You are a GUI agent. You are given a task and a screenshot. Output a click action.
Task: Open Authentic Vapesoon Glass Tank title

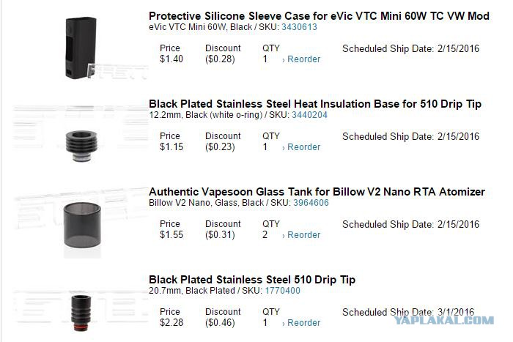[317, 192]
